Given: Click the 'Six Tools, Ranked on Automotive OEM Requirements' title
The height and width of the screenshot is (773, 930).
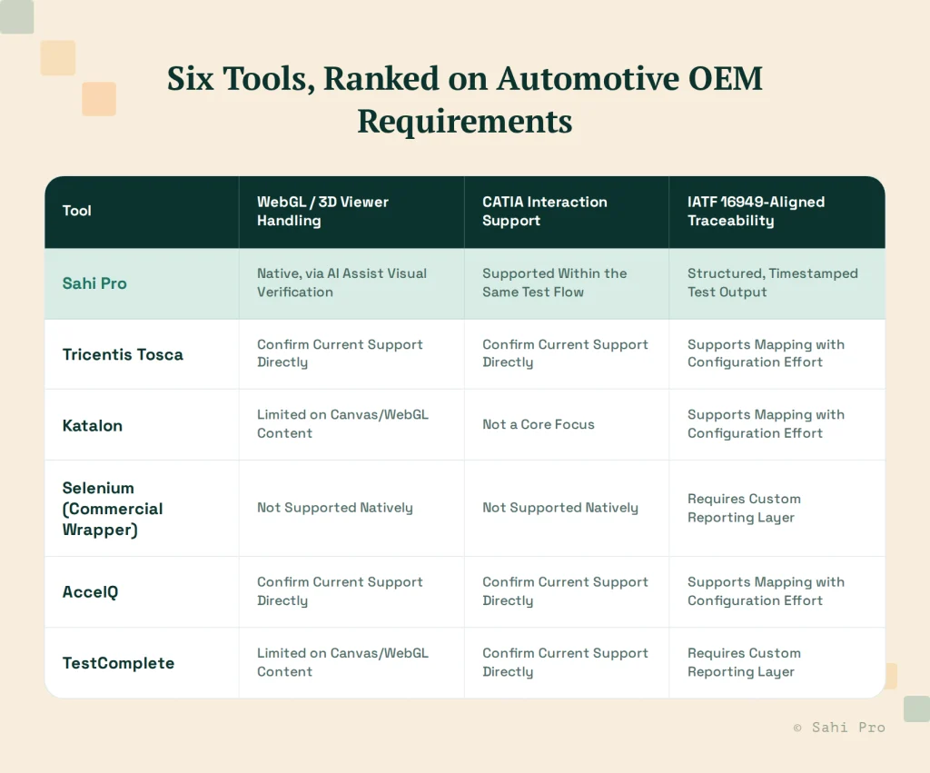Looking at the screenshot, I should [x=464, y=100].
